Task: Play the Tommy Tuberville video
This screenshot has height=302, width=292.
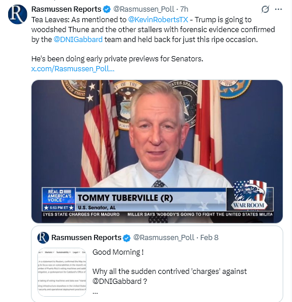Action: (x=157, y=151)
